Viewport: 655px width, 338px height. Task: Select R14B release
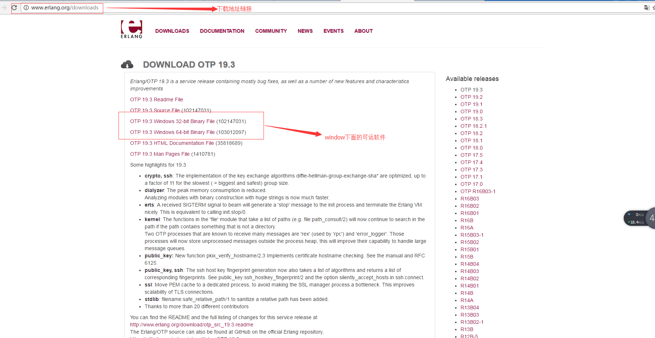[467, 293]
